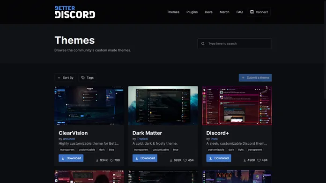326x183 pixels.
Task: Click the Connect chat icon
Action: tap(252, 12)
